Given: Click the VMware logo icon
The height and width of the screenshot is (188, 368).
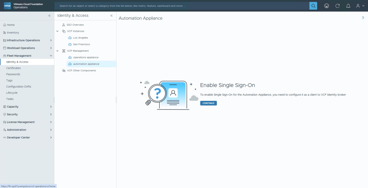Looking at the screenshot, I should [x=7, y=6].
